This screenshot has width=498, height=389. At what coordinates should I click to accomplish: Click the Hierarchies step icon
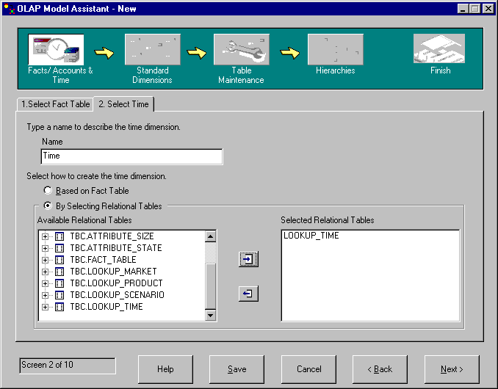(x=336, y=49)
